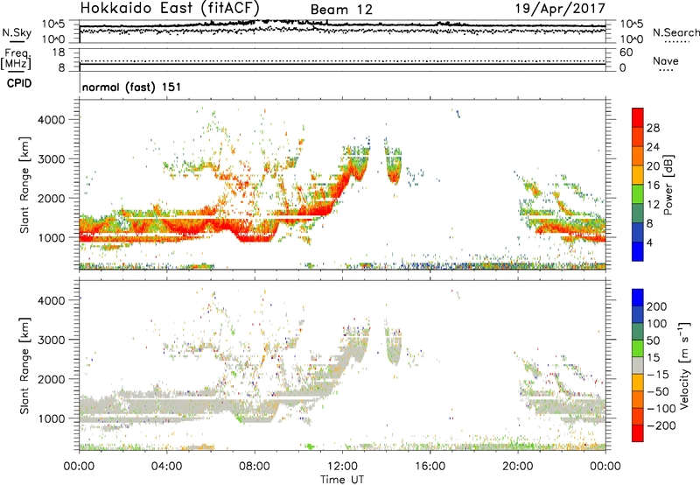Click the 'Hokkaido East (fitACF)' title
The width and height of the screenshot is (700, 485).
pos(170,9)
